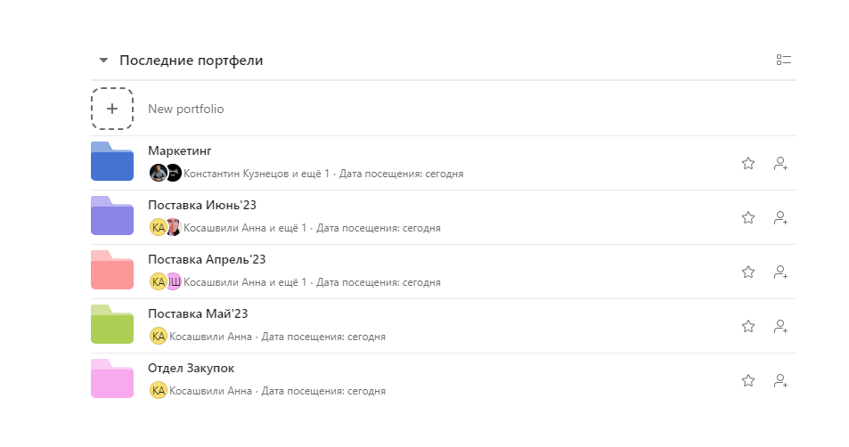The height and width of the screenshot is (447, 849).
Task: Add member to Поставка Апрель'23
Action: [x=781, y=272]
